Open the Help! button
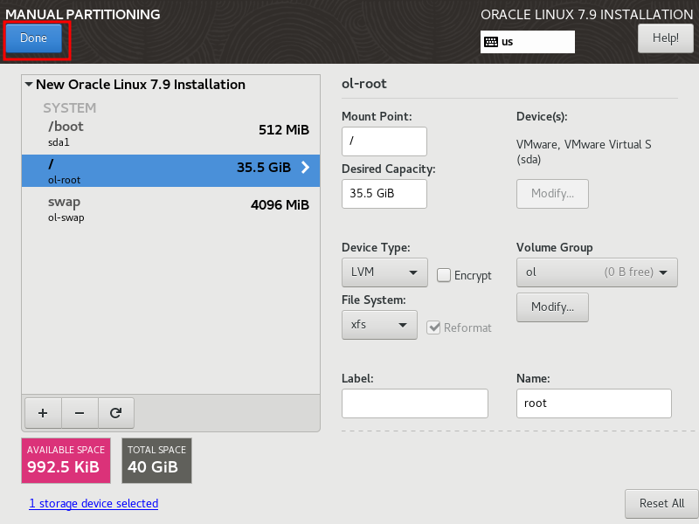699x524 pixels. pos(666,38)
